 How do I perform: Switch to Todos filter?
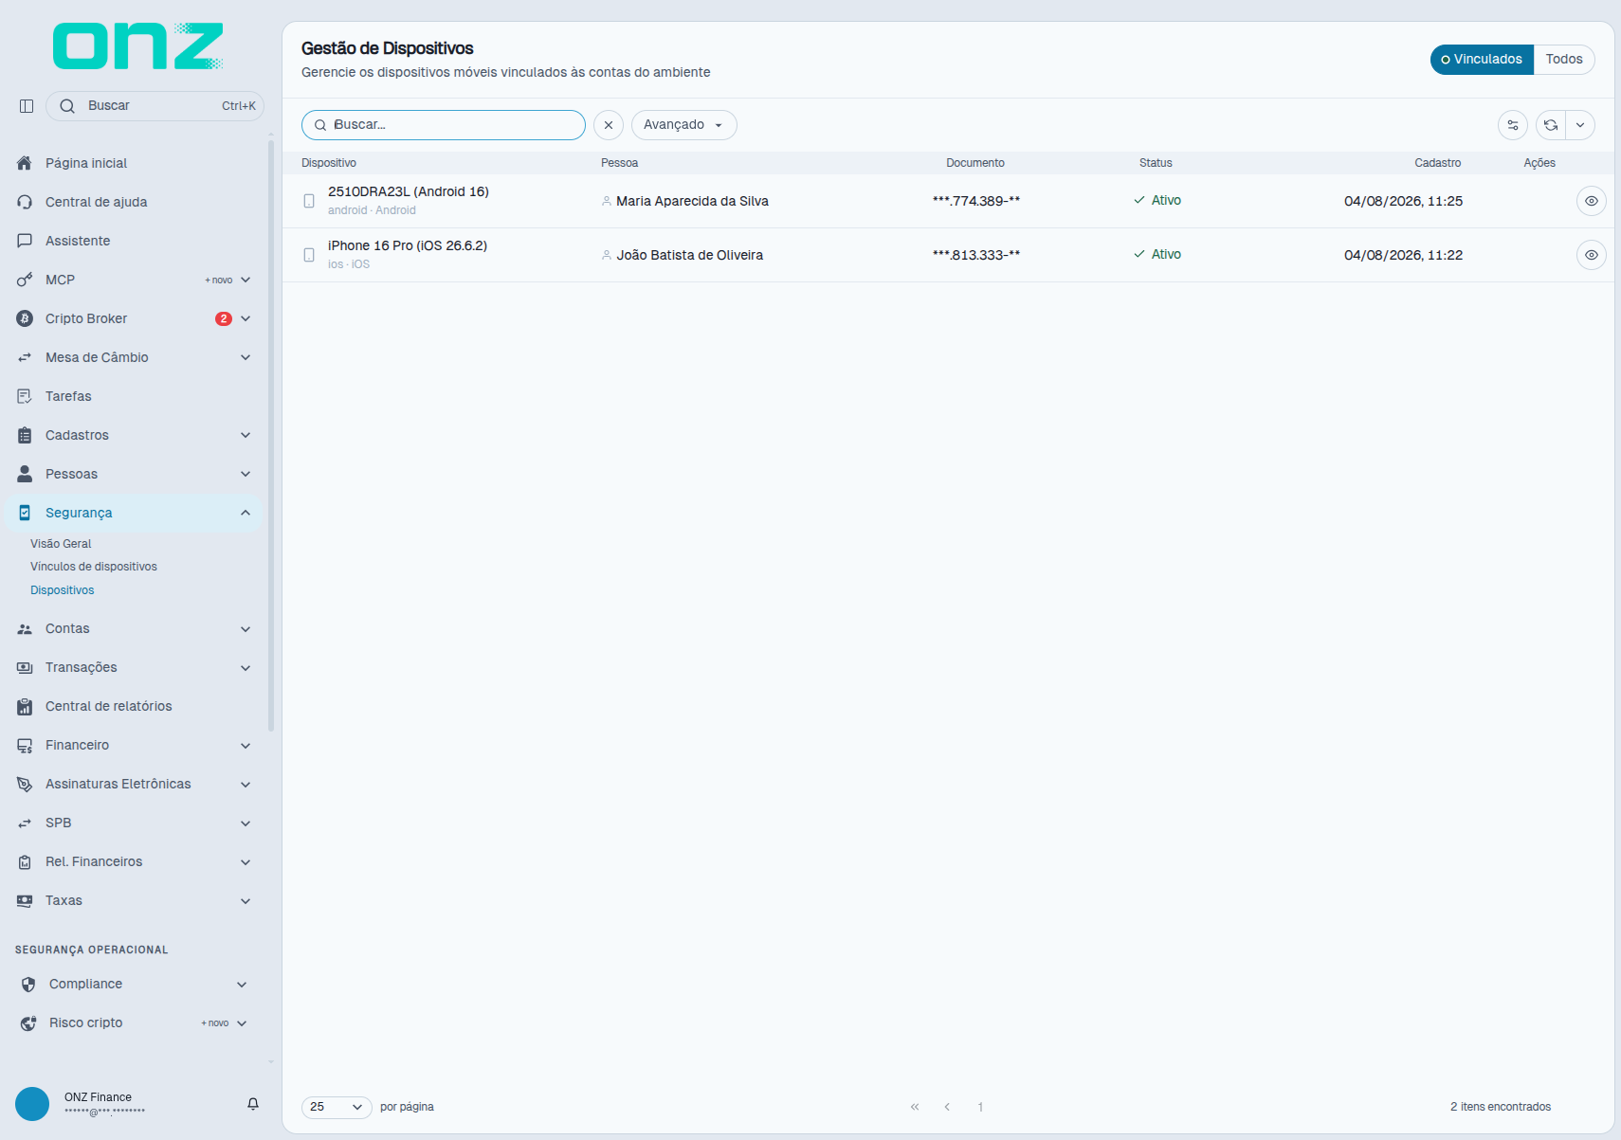pyautogui.click(x=1564, y=60)
